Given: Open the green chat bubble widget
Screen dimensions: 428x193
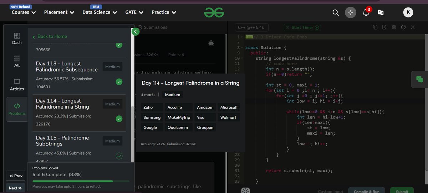Looking at the screenshot, I should [x=419, y=79].
